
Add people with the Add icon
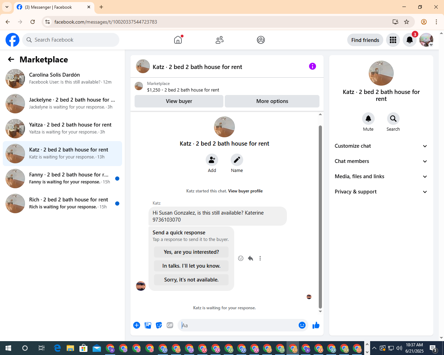coord(212,160)
